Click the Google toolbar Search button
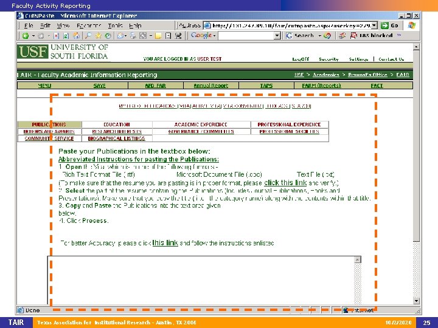The image size is (438, 328). tap(301, 35)
